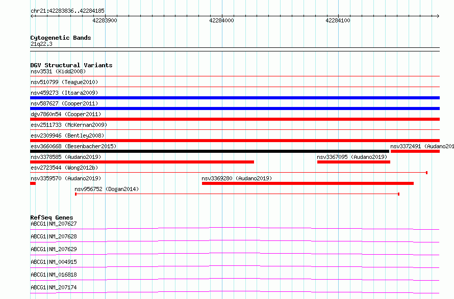Screen dimensions: 454x299
Task: Click the nsv3367095 (Audano2019) variant label
Action: pyautogui.click(x=352, y=157)
